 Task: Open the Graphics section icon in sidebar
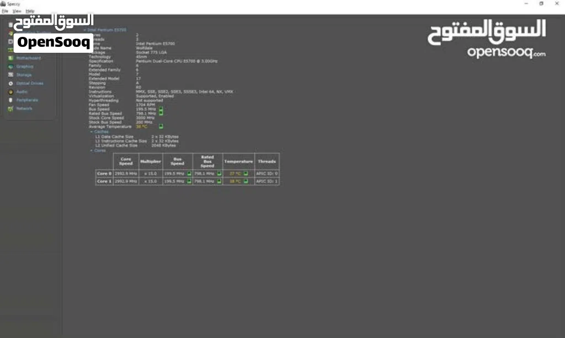click(x=10, y=67)
